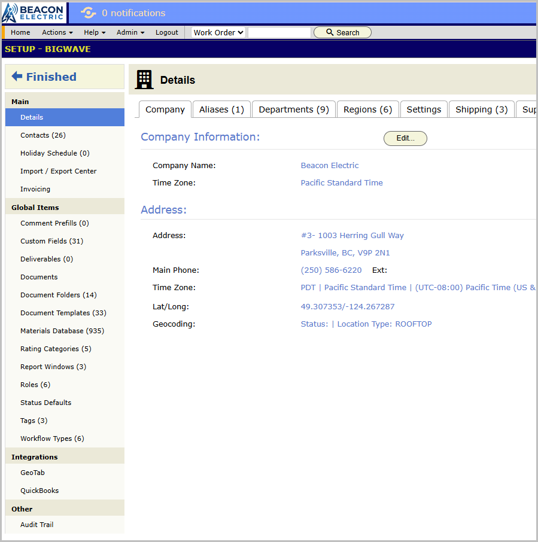Open Audit Trail under Other
The image size is (538, 542).
(65, 525)
